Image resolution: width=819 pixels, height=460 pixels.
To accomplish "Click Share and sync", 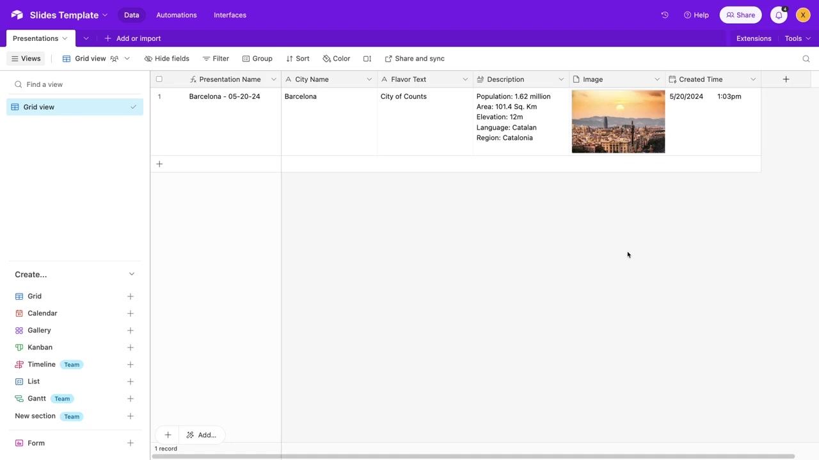I will [x=415, y=59].
